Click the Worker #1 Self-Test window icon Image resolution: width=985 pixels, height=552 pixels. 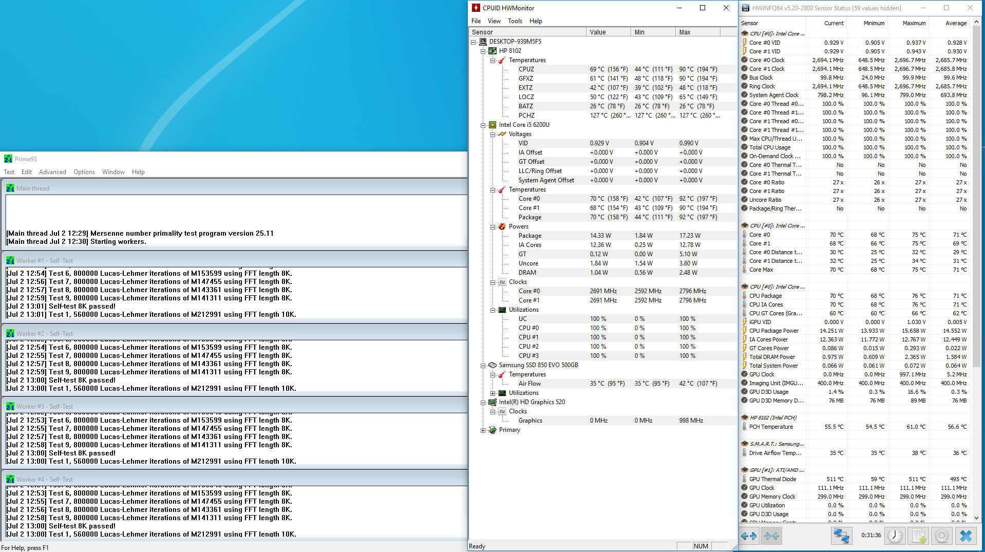pos(10,261)
